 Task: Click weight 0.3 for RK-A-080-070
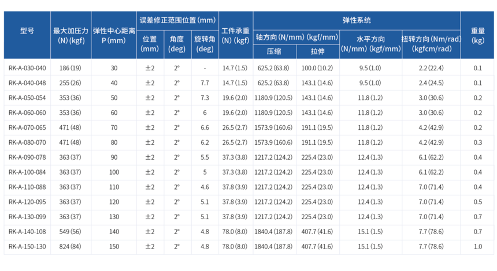pyautogui.click(x=478, y=142)
